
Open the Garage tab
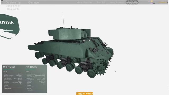tap(34, 2)
